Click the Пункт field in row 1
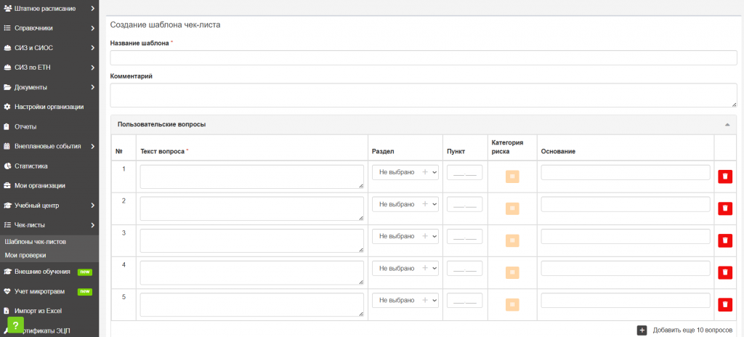Screen dimensions: 744x337 [x=464, y=172]
